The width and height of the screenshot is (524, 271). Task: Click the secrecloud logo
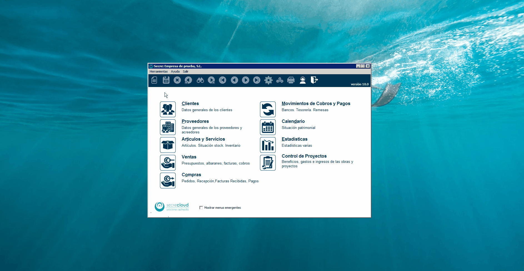click(172, 207)
